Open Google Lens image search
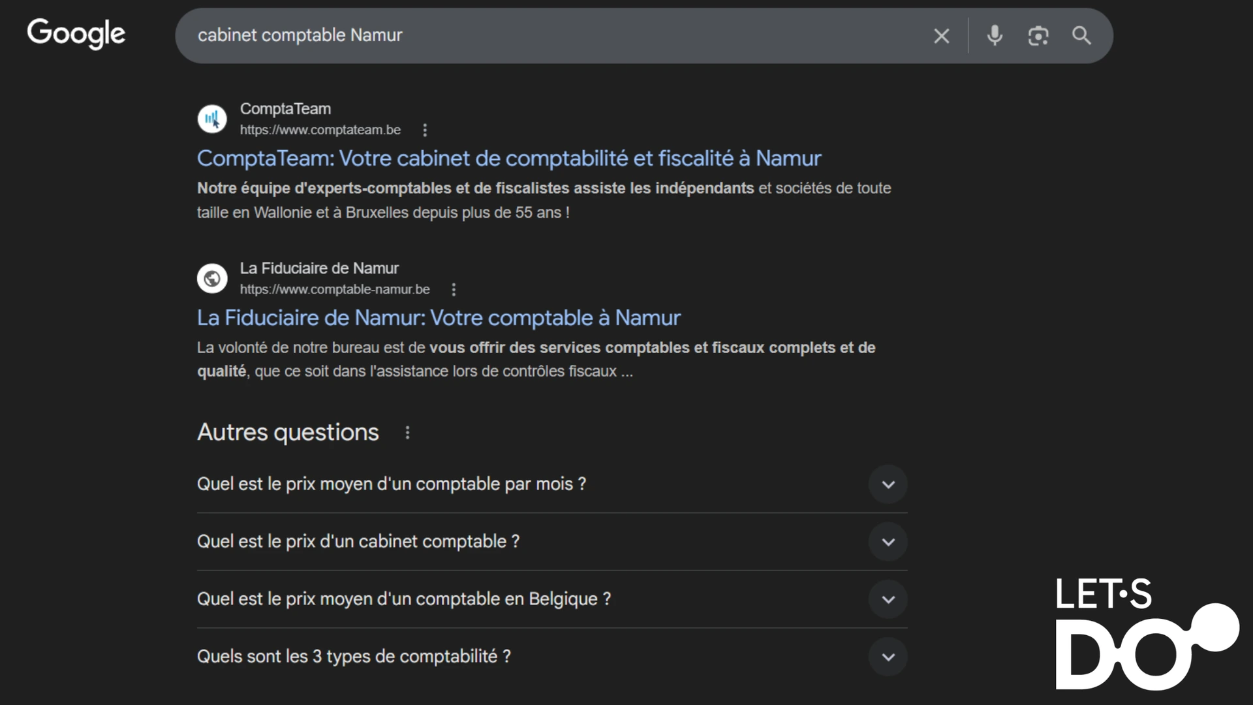1253x705 pixels. [1038, 36]
